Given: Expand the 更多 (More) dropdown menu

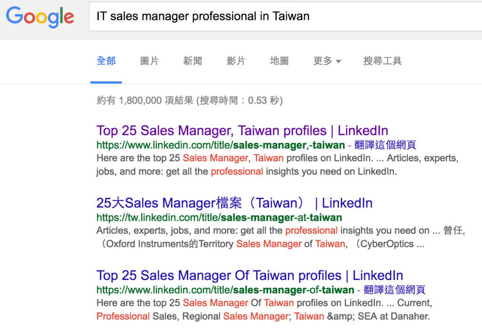Looking at the screenshot, I should click(323, 61).
